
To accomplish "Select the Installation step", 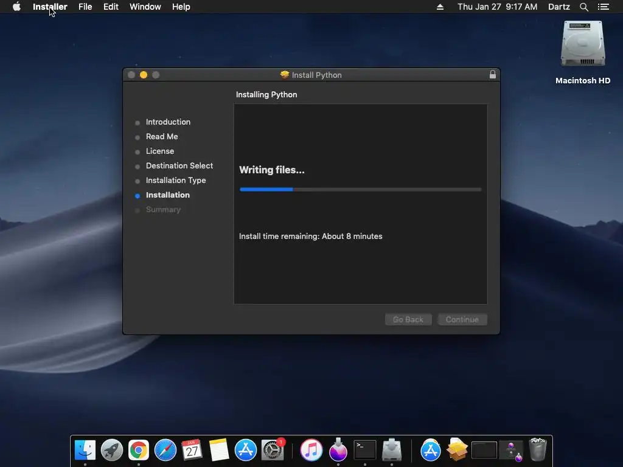I will 168,195.
